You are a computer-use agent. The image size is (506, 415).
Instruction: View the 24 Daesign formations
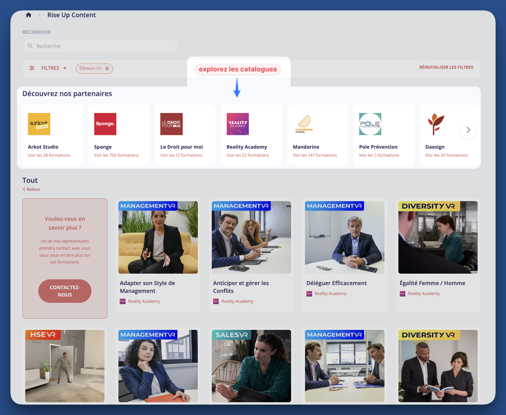(446, 155)
